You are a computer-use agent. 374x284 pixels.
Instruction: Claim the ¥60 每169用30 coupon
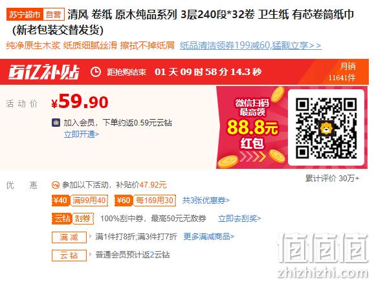tap(145, 201)
